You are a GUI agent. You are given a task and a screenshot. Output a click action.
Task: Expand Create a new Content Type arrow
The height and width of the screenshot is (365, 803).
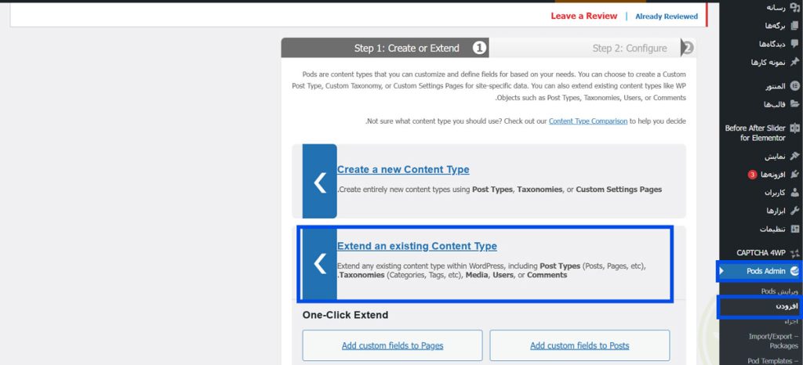coord(320,182)
